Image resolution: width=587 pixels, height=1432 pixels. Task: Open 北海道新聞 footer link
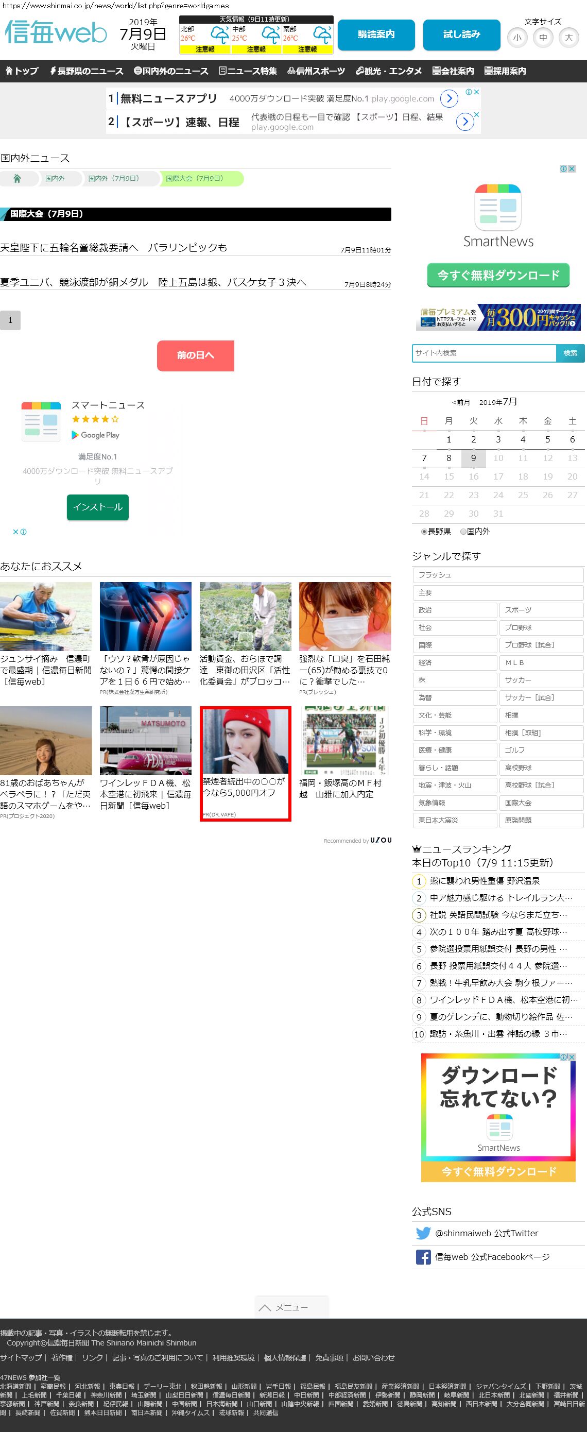[15, 1387]
